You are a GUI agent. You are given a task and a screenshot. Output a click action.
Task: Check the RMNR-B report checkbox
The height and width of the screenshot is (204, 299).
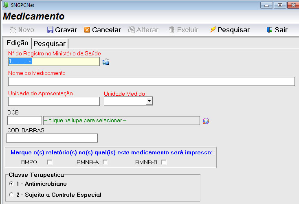click(164, 162)
